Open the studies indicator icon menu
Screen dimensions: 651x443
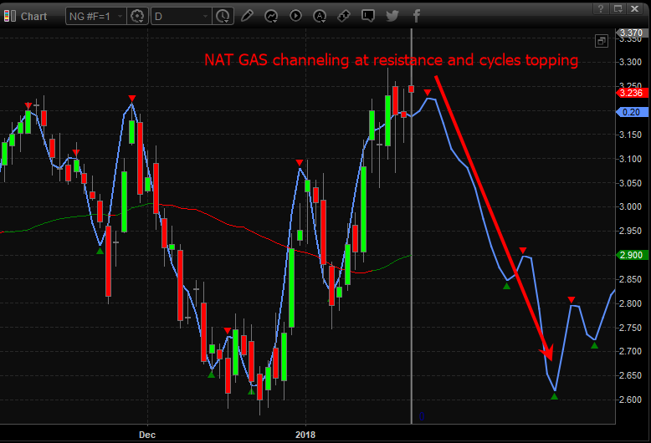(271, 16)
